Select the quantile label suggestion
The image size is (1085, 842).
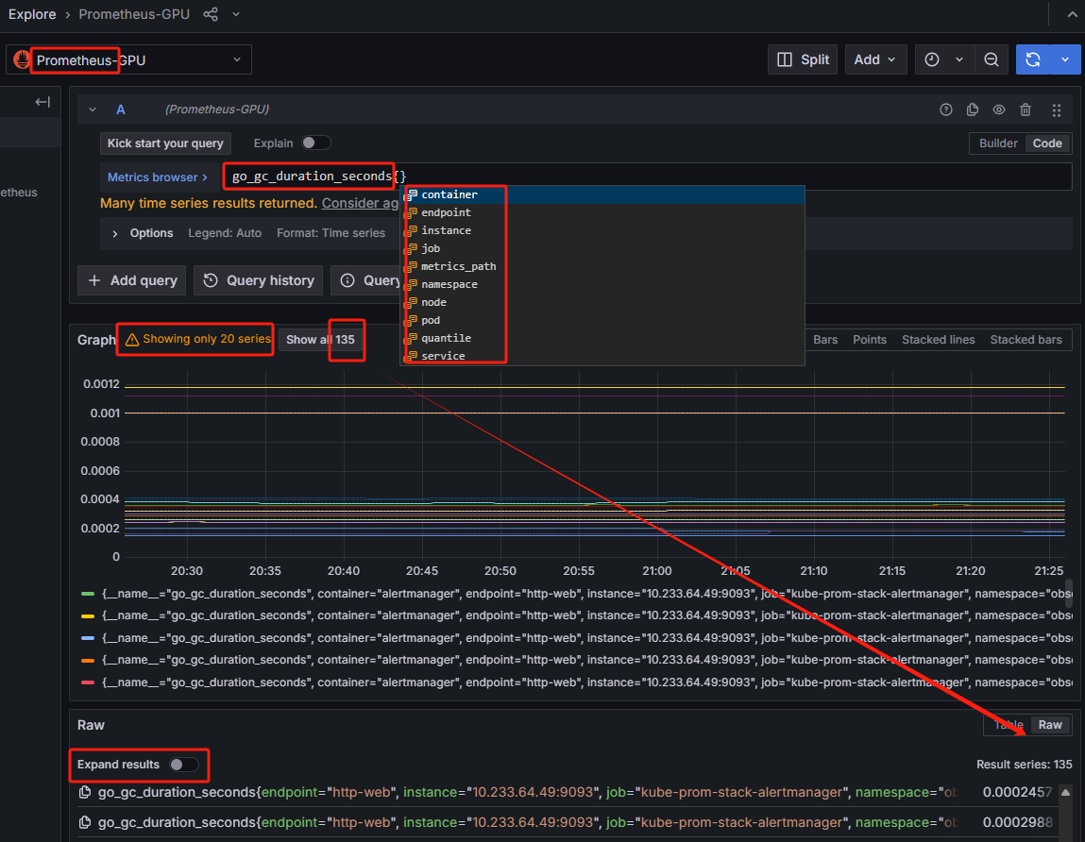pyautogui.click(x=602, y=338)
